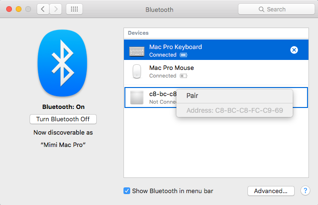Go forward with the right arrow button

pos(56,9)
